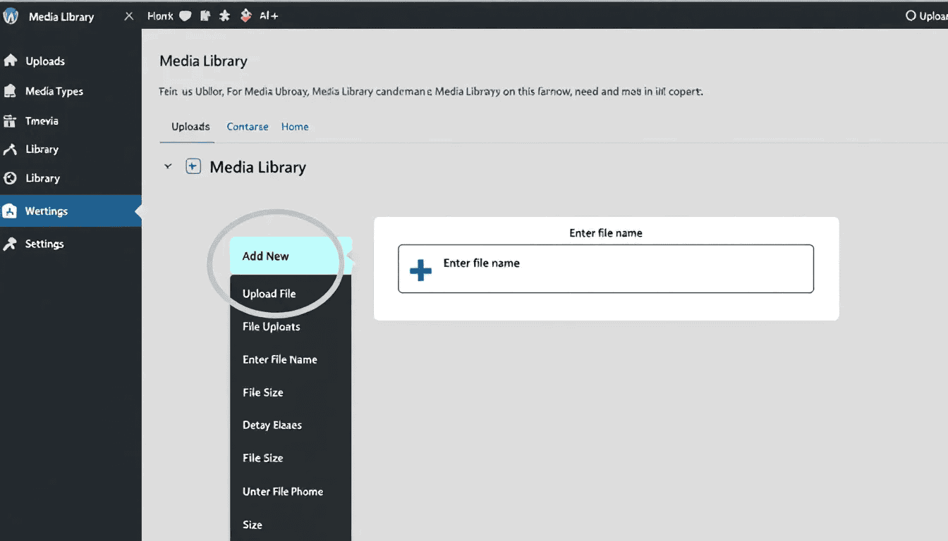Image resolution: width=948 pixels, height=541 pixels.
Task: Click the star icon in the top toolbar
Action: (x=224, y=15)
